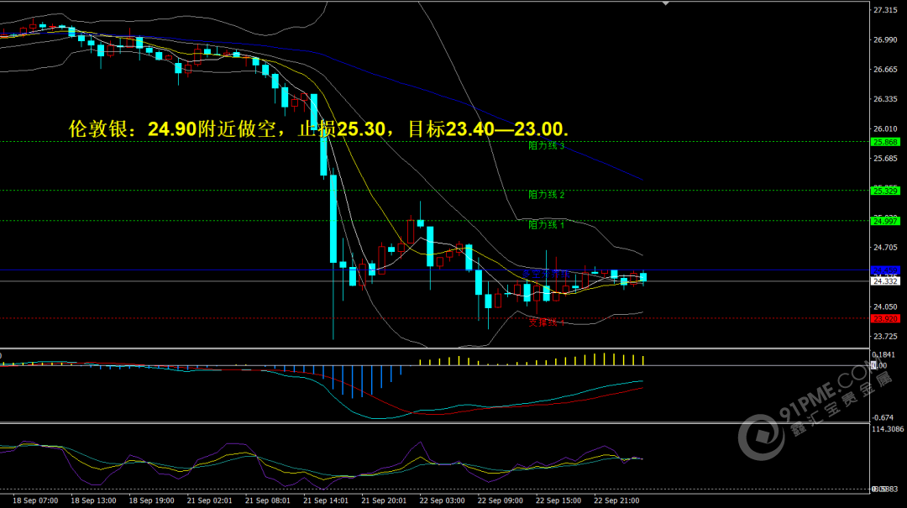Click the green 25.868 price tag

point(886,142)
